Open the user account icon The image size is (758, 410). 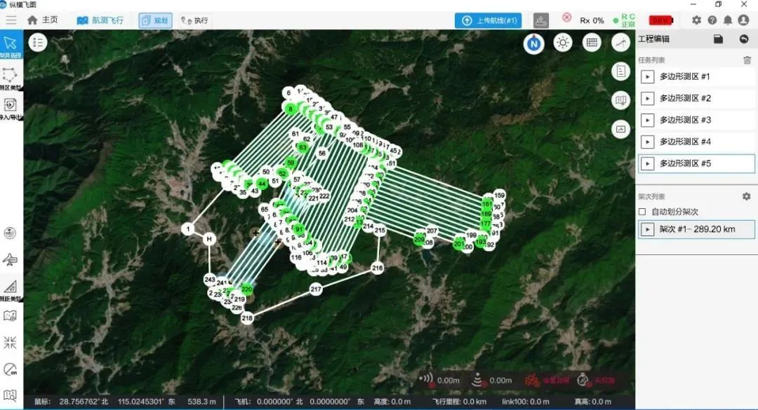click(743, 20)
